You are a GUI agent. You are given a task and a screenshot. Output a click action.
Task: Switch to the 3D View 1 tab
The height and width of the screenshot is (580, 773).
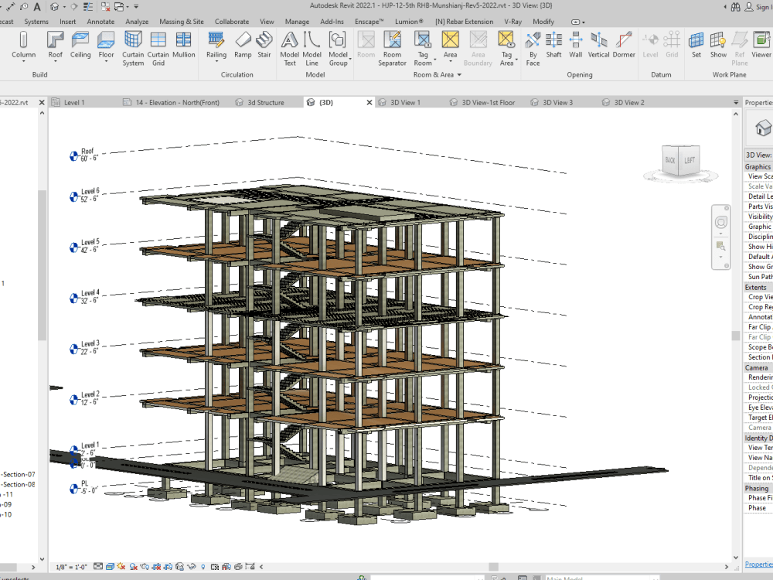point(407,101)
